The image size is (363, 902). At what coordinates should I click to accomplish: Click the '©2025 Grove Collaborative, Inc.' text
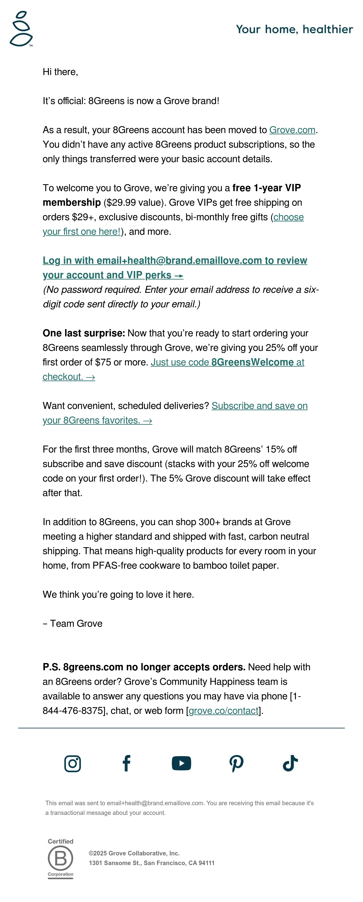(x=134, y=853)
